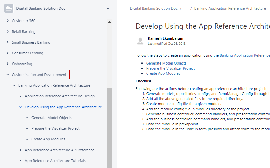
Task: Click the breadcrumb ellipsis to expand path
Action: point(185,9)
